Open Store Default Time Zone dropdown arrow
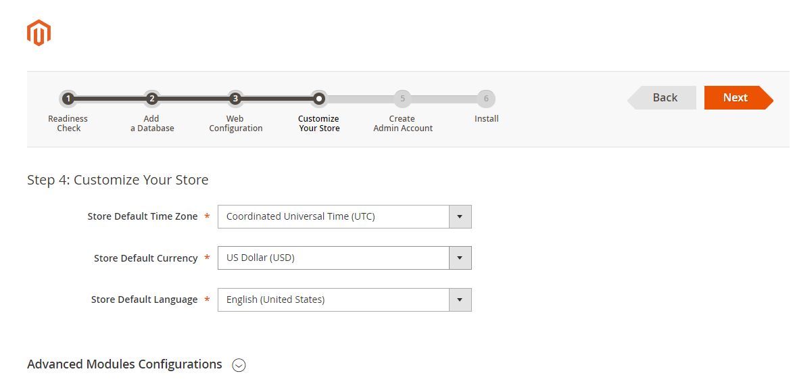 click(460, 217)
